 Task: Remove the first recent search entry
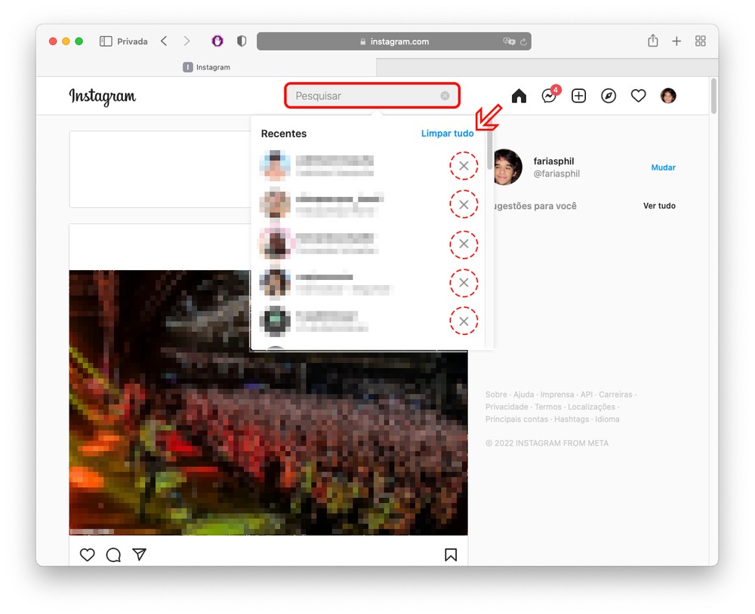(x=464, y=166)
